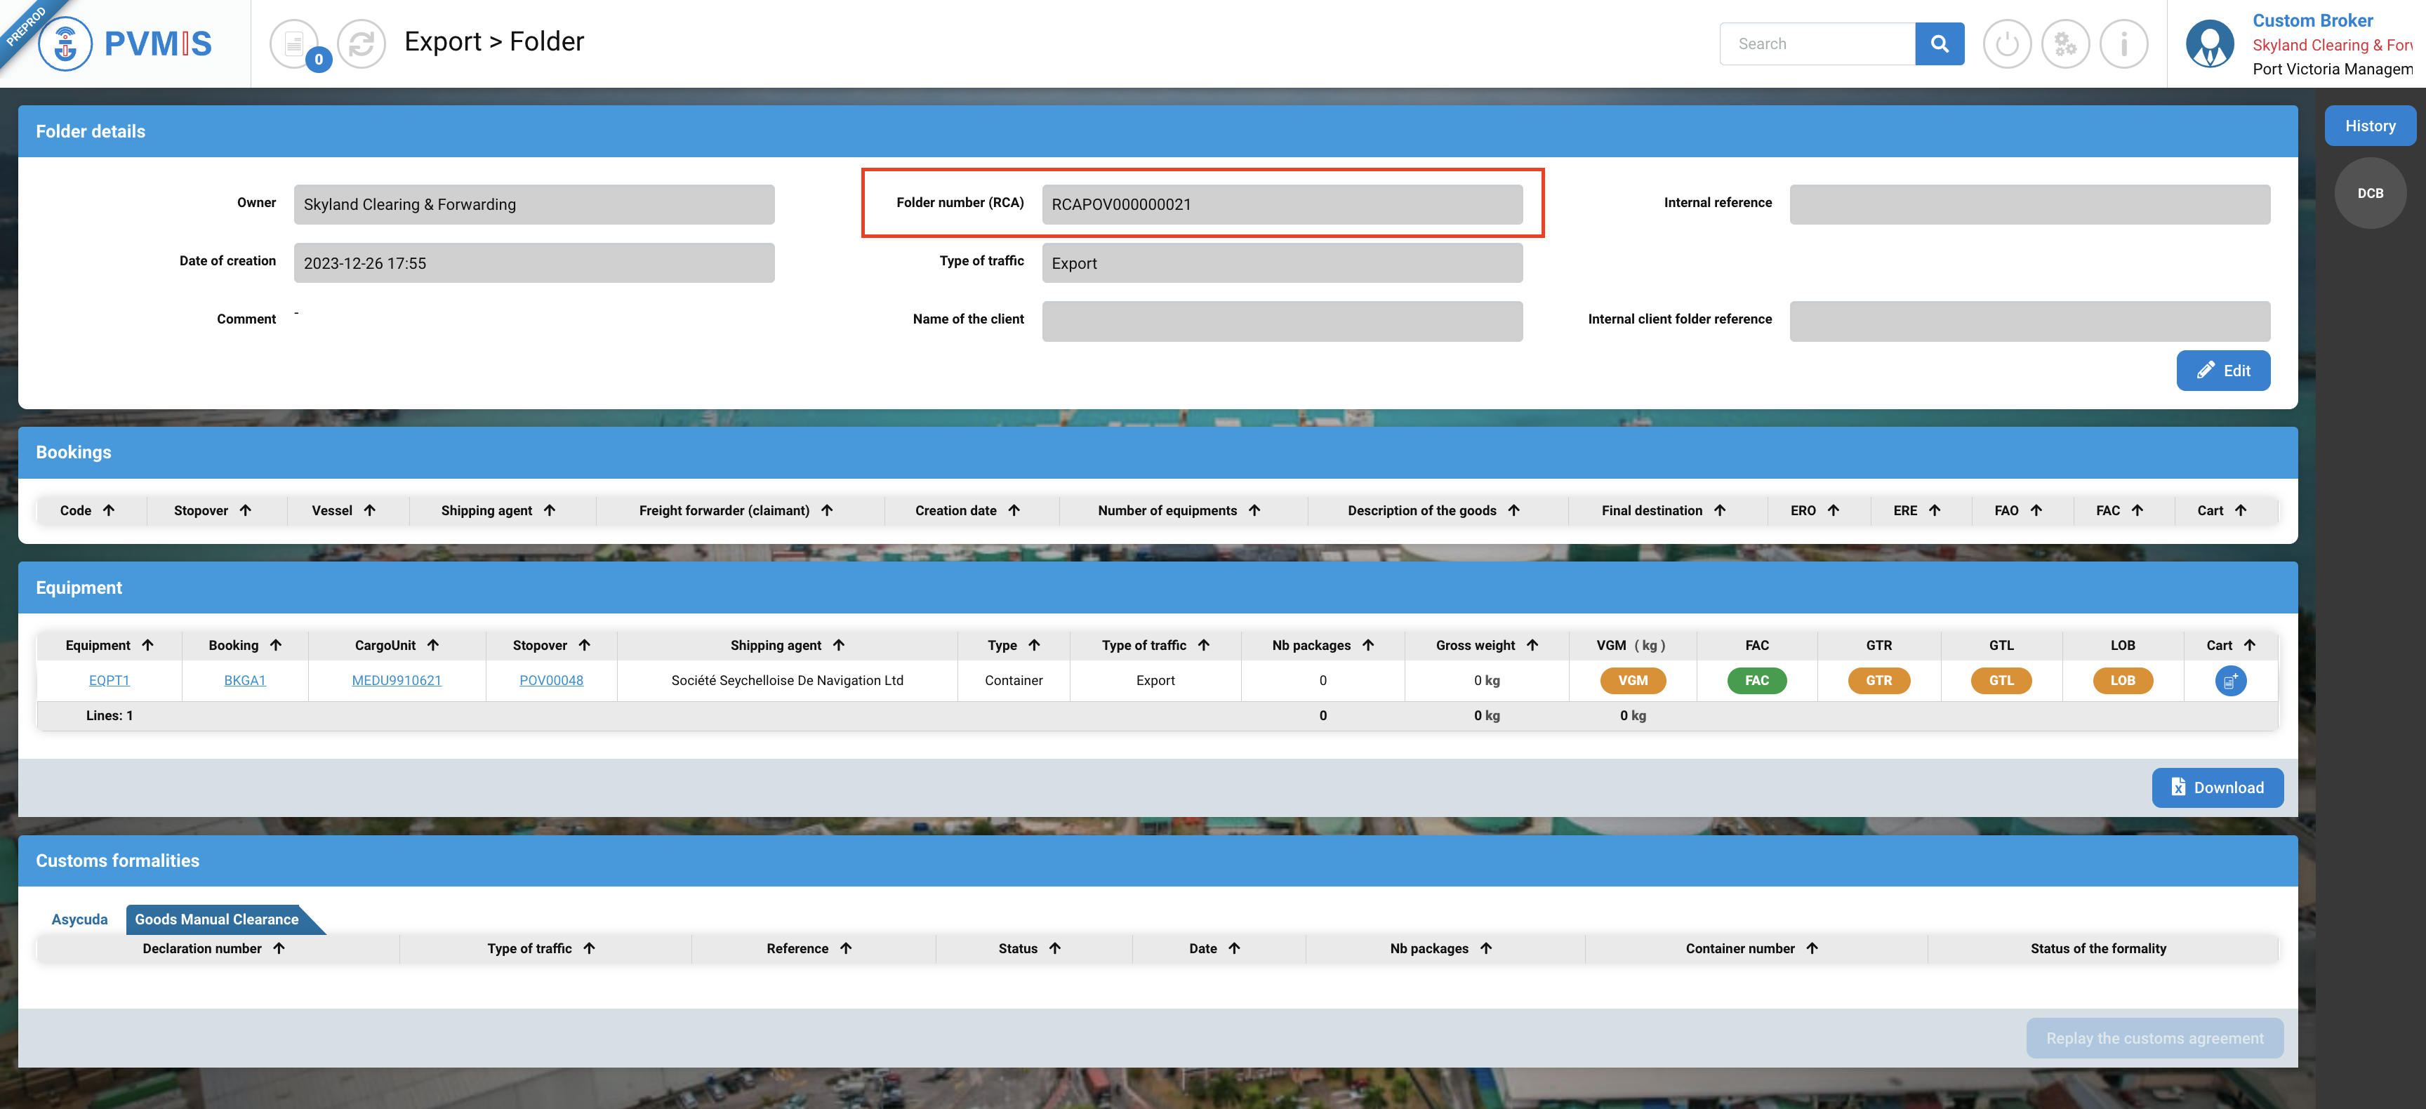
Task: Click the power logout icon
Action: [2007, 44]
